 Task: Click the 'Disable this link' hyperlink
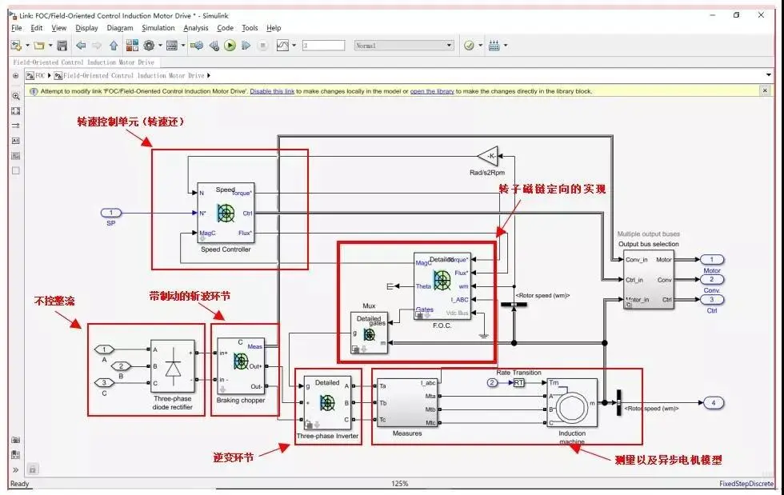click(272, 91)
